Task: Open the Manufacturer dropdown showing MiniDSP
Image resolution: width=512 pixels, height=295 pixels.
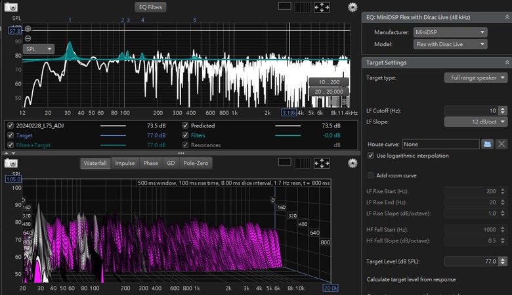Action: tap(450, 32)
